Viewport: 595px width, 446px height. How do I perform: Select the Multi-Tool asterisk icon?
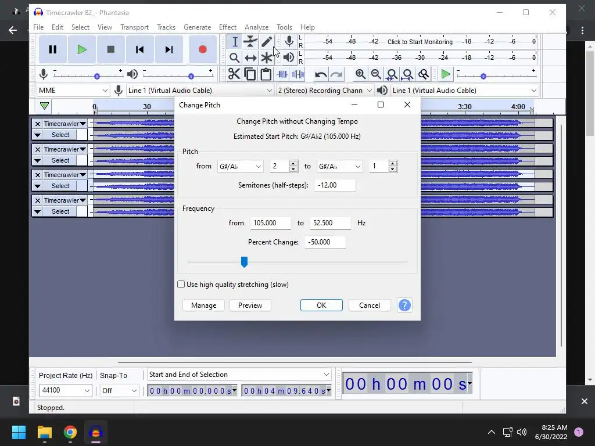[266, 57]
